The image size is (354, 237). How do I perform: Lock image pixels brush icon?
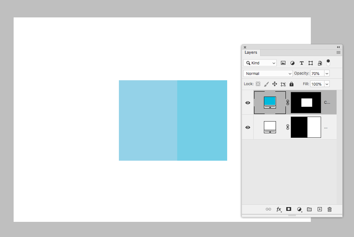tap(267, 84)
